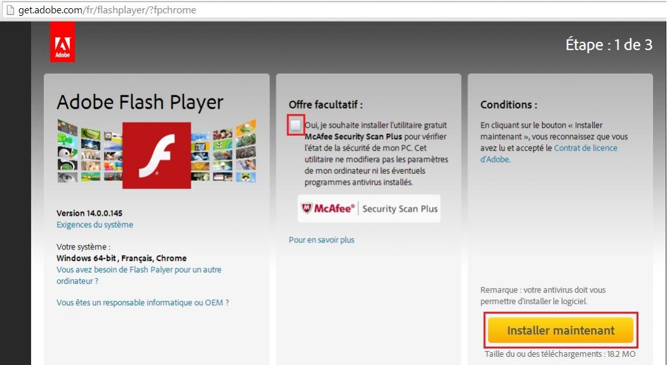This screenshot has height=365, width=667.
Task: Follow the responsable informatique ou OEM link
Action: (x=142, y=303)
